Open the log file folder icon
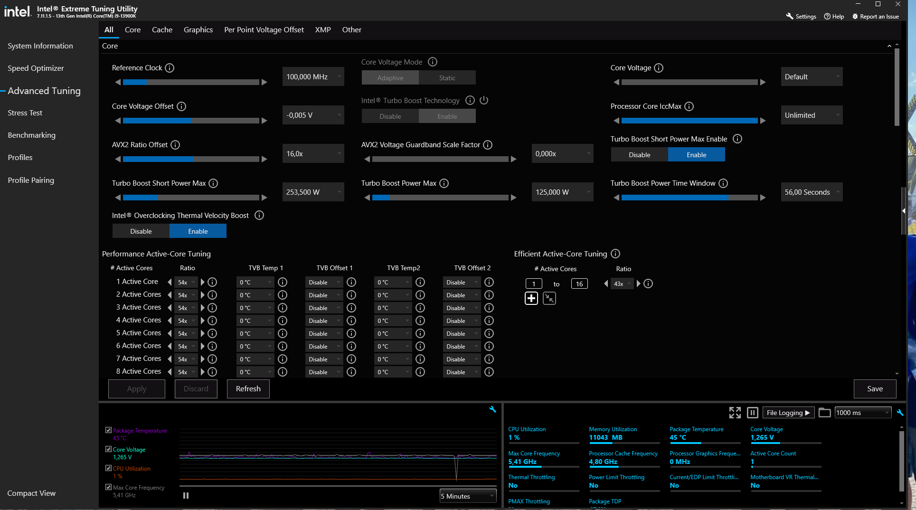Viewport: 916px width, 510px height. pyautogui.click(x=825, y=413)
